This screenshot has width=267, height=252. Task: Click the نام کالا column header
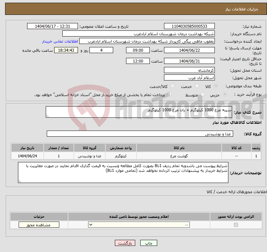[179, 148]
